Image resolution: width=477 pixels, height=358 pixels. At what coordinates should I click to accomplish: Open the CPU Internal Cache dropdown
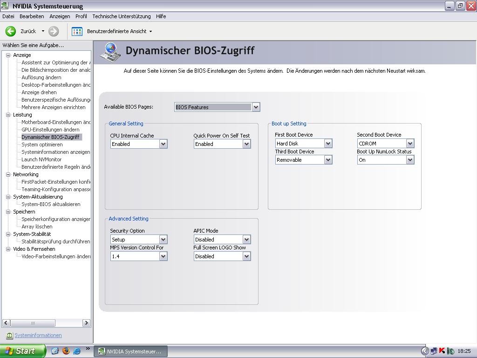[x=164, y=144]
